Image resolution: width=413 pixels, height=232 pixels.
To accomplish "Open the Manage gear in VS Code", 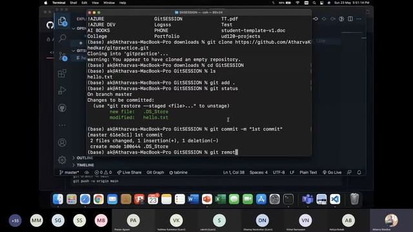I will tap(62, 160).
